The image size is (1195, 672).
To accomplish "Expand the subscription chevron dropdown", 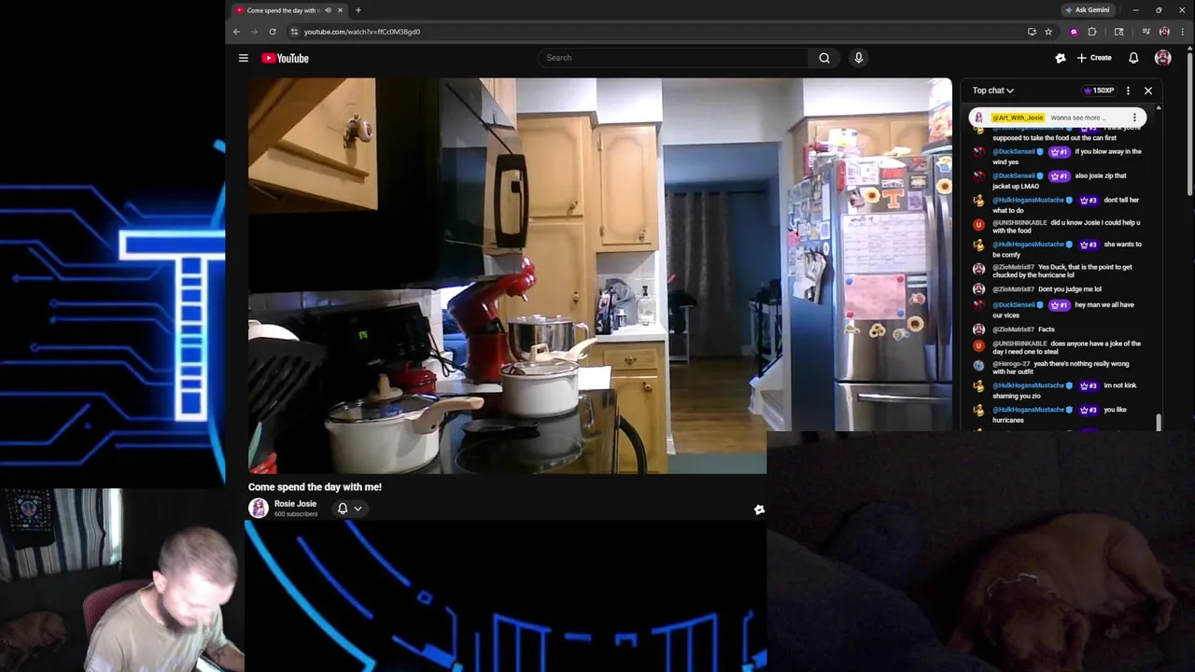I will 358,509.
